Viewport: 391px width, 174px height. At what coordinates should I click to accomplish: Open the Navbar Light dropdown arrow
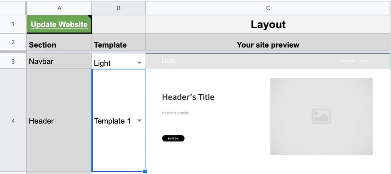[139, 63]
